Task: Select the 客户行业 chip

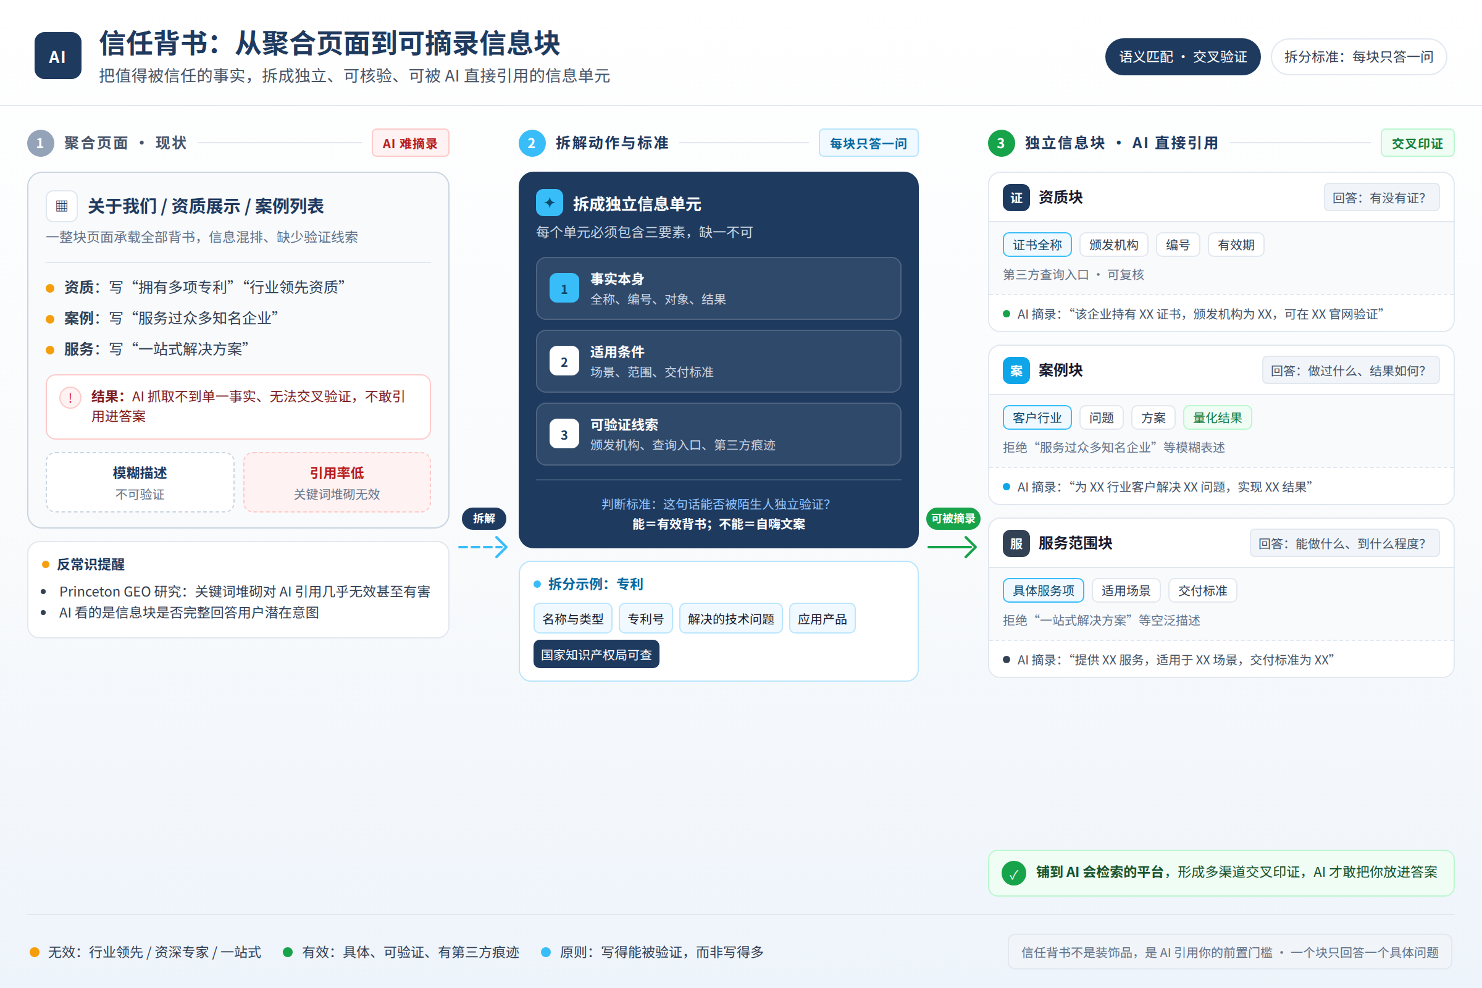Action: 1037,417
